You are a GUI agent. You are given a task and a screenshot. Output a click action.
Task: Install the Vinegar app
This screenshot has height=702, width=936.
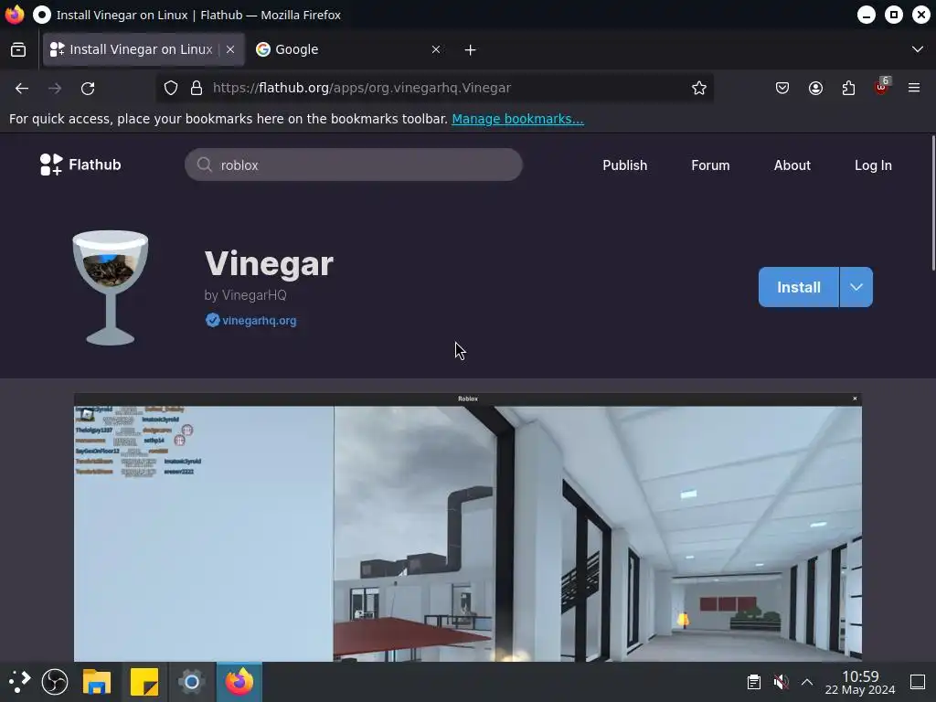pyautogui.click(x=799, y=287)
